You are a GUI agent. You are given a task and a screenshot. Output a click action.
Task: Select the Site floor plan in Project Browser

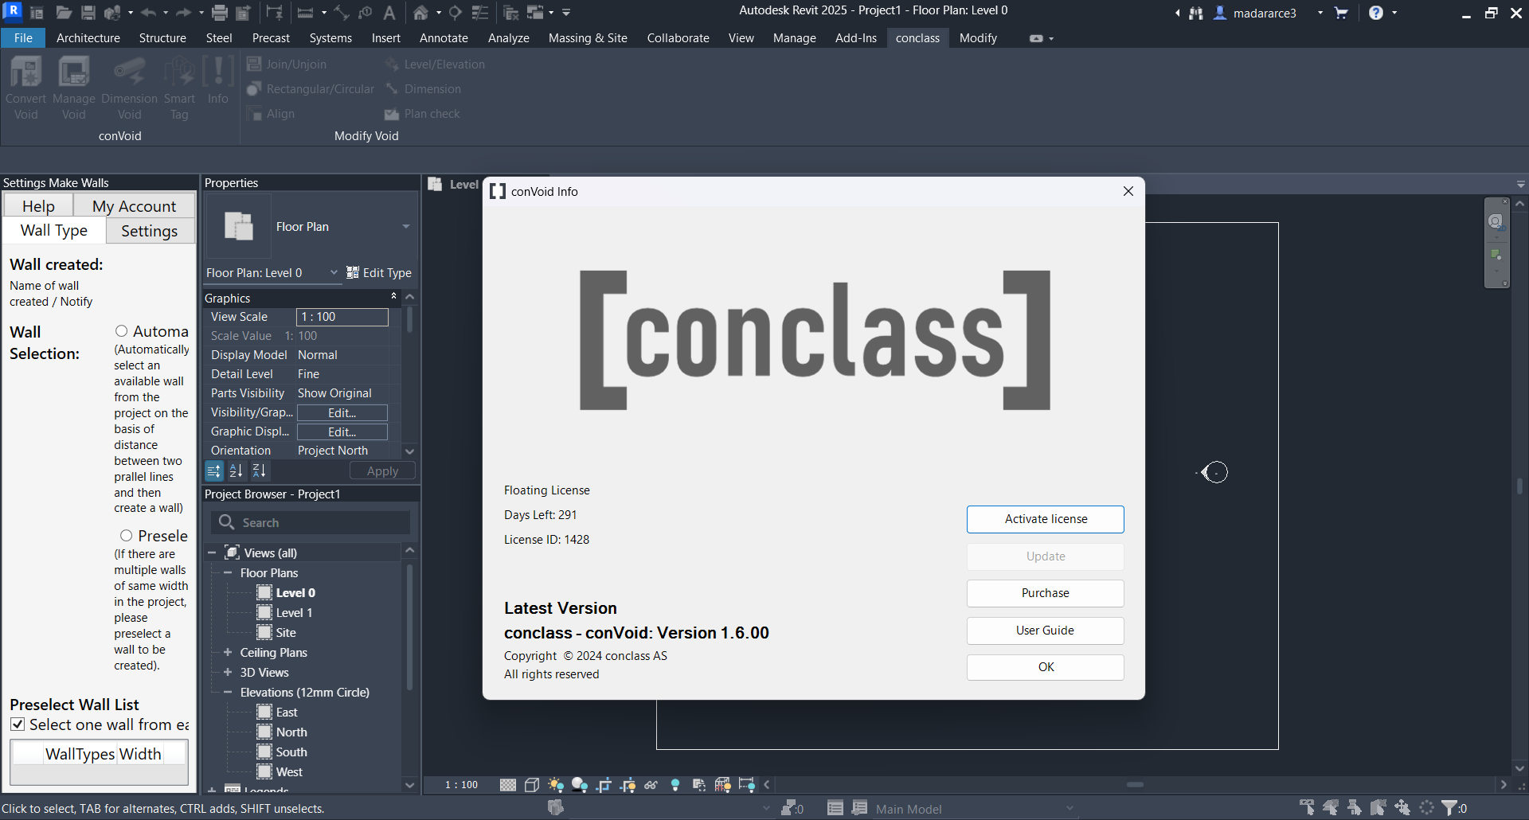(286, 633)
